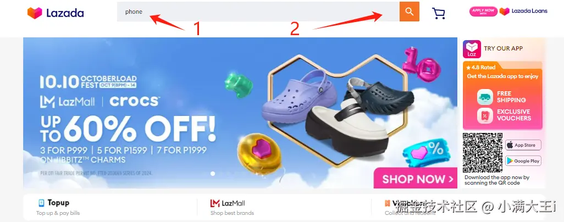Click the orange search magnifier button
The width and height of the screenshot is (564, 222).
coord(410,12)
